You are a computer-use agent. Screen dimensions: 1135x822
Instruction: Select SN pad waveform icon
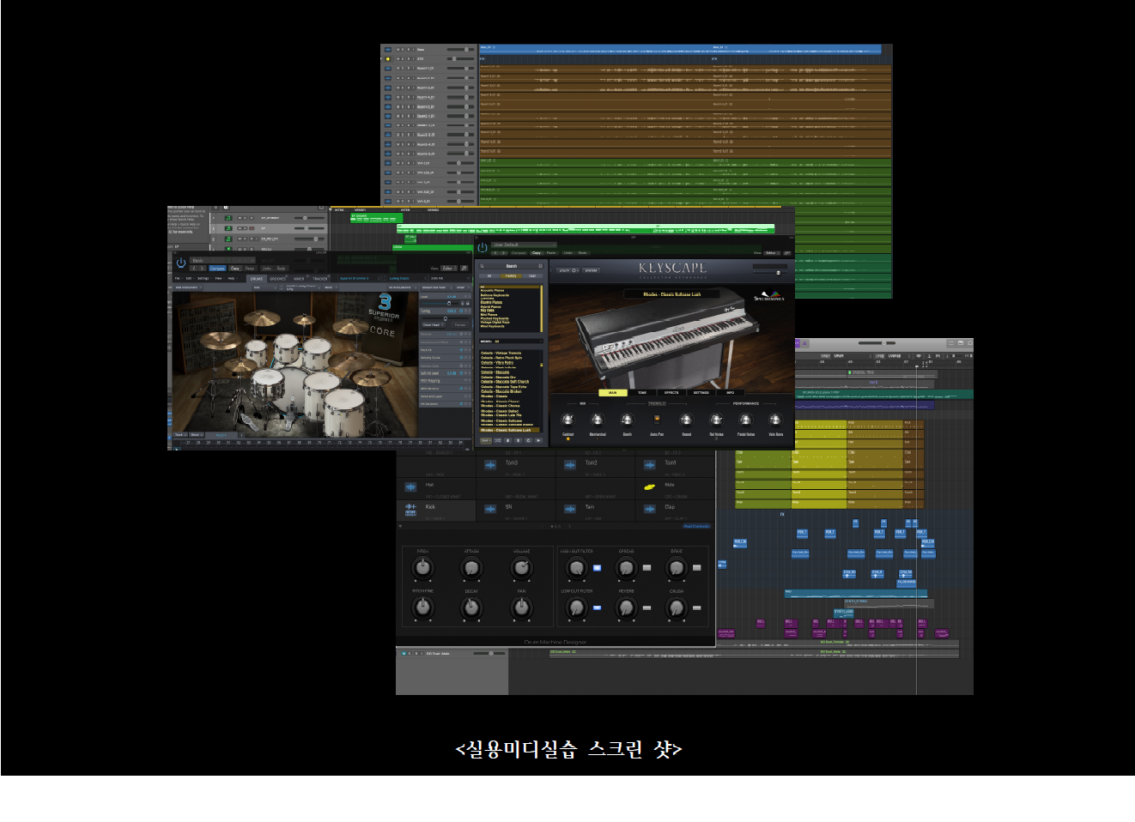(x=490, y=509)
